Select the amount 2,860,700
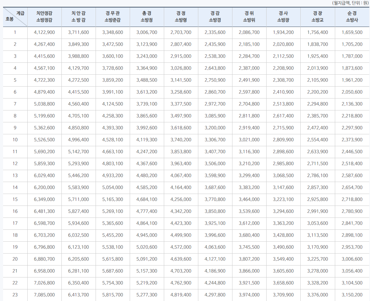 (x=215, y=92)
